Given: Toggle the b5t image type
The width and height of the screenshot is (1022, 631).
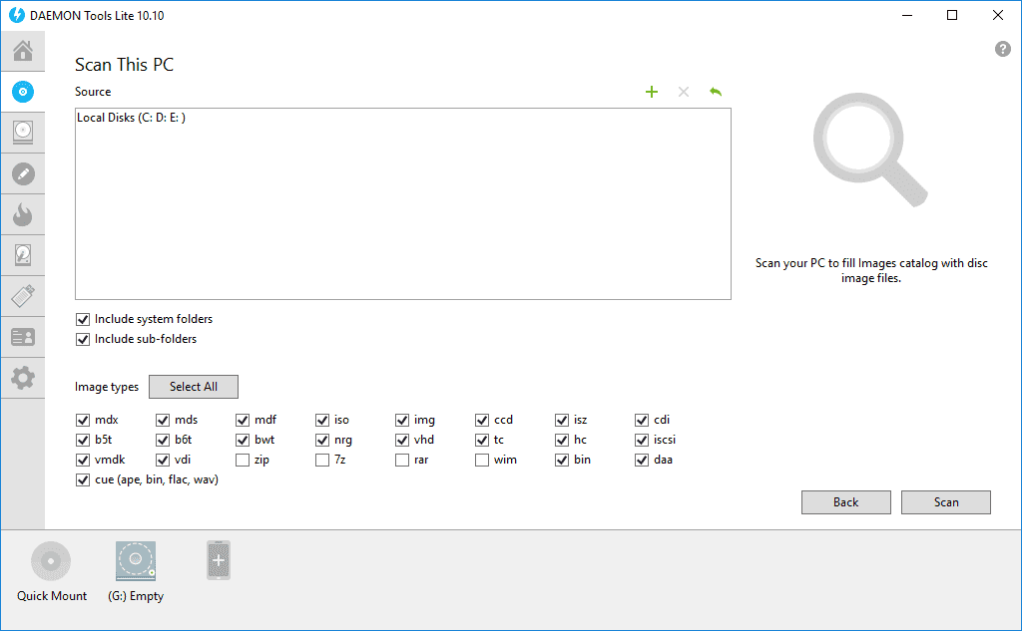Looking at the screenshot, I should point(83,441).
